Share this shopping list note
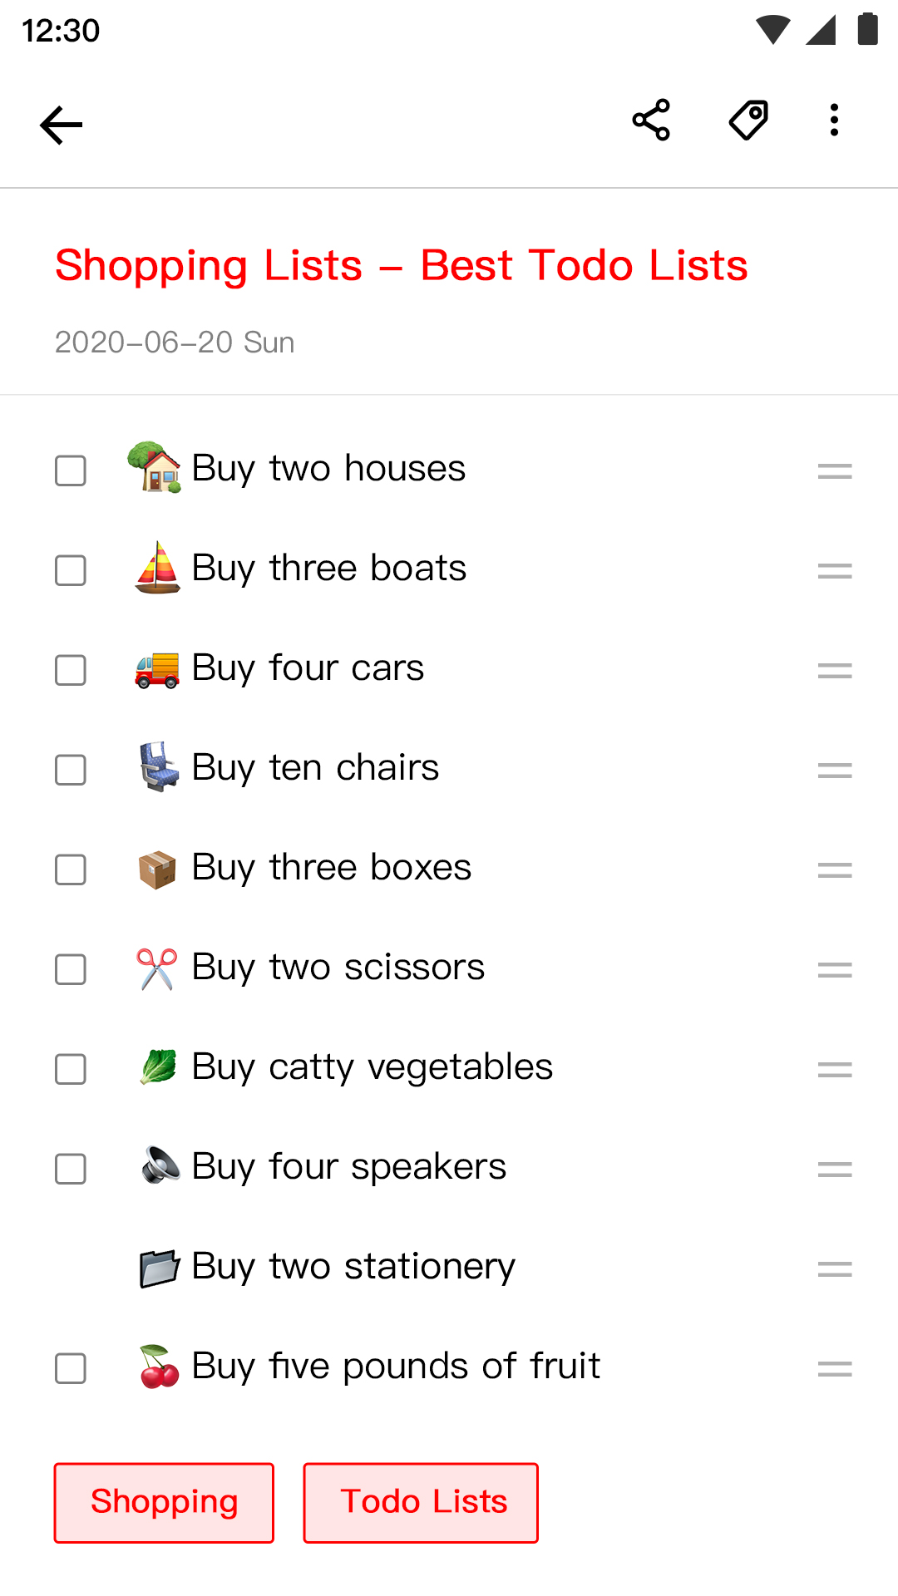Viewport: 898px width, 1596px height. [x=651, y=121]
